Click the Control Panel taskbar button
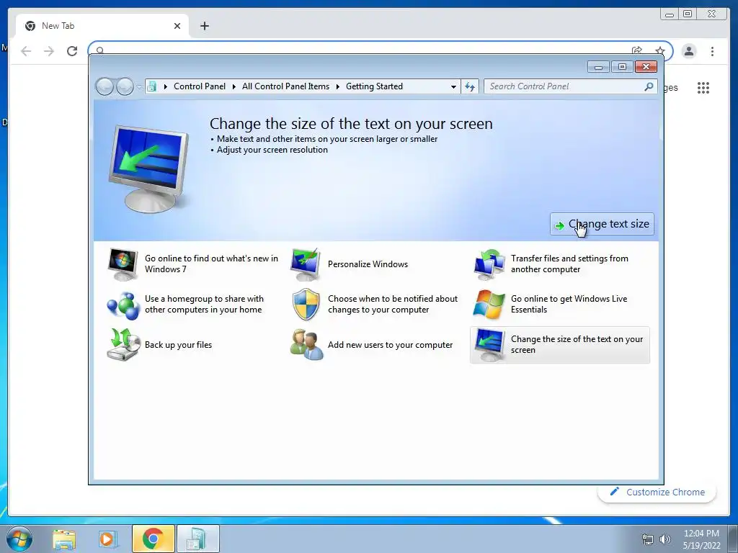 pos(197,539)
